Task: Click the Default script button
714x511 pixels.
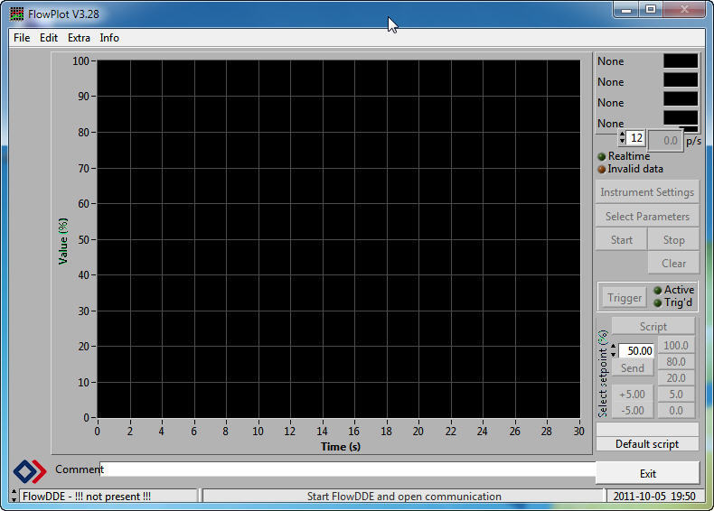Action: [647, 444]
